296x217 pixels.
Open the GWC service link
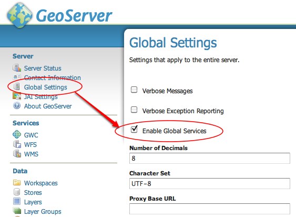tap(31, 135)
